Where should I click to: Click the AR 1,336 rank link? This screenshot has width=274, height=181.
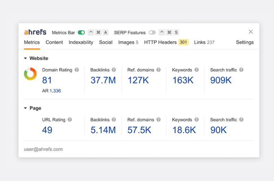pyautogui.click(x=55, y=91)
